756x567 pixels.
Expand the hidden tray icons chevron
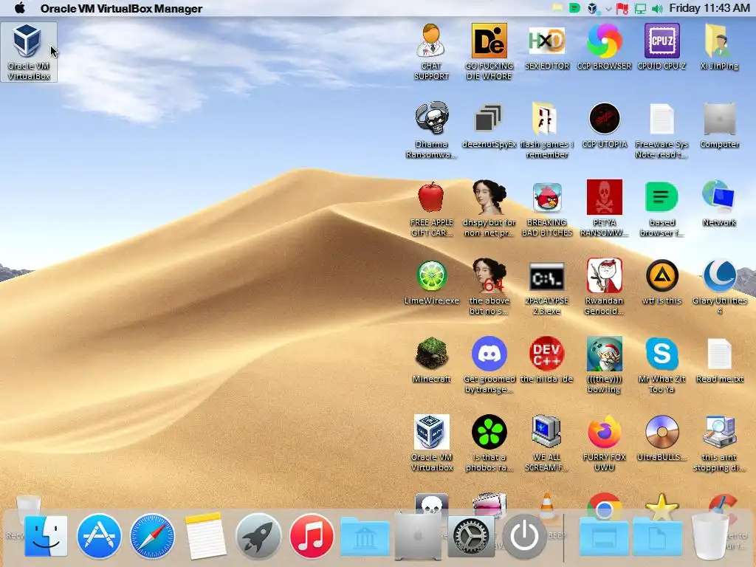click(608, 9)
